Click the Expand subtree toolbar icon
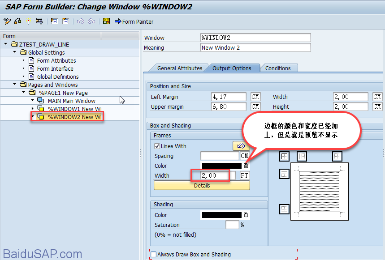The width and height of the screenshot is (385, 260). coord(54,21)
